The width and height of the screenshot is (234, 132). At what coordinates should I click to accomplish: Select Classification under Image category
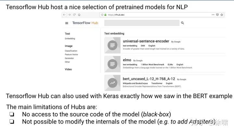click(71, 51)
